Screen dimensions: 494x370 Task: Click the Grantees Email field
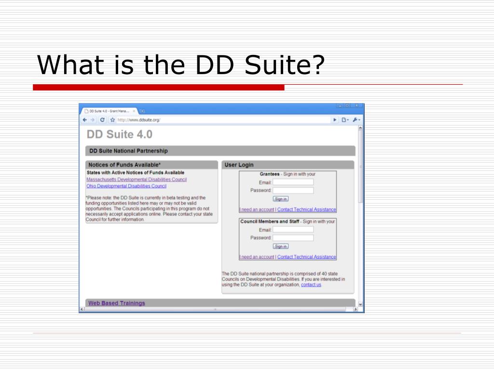(x=293, y=182)
